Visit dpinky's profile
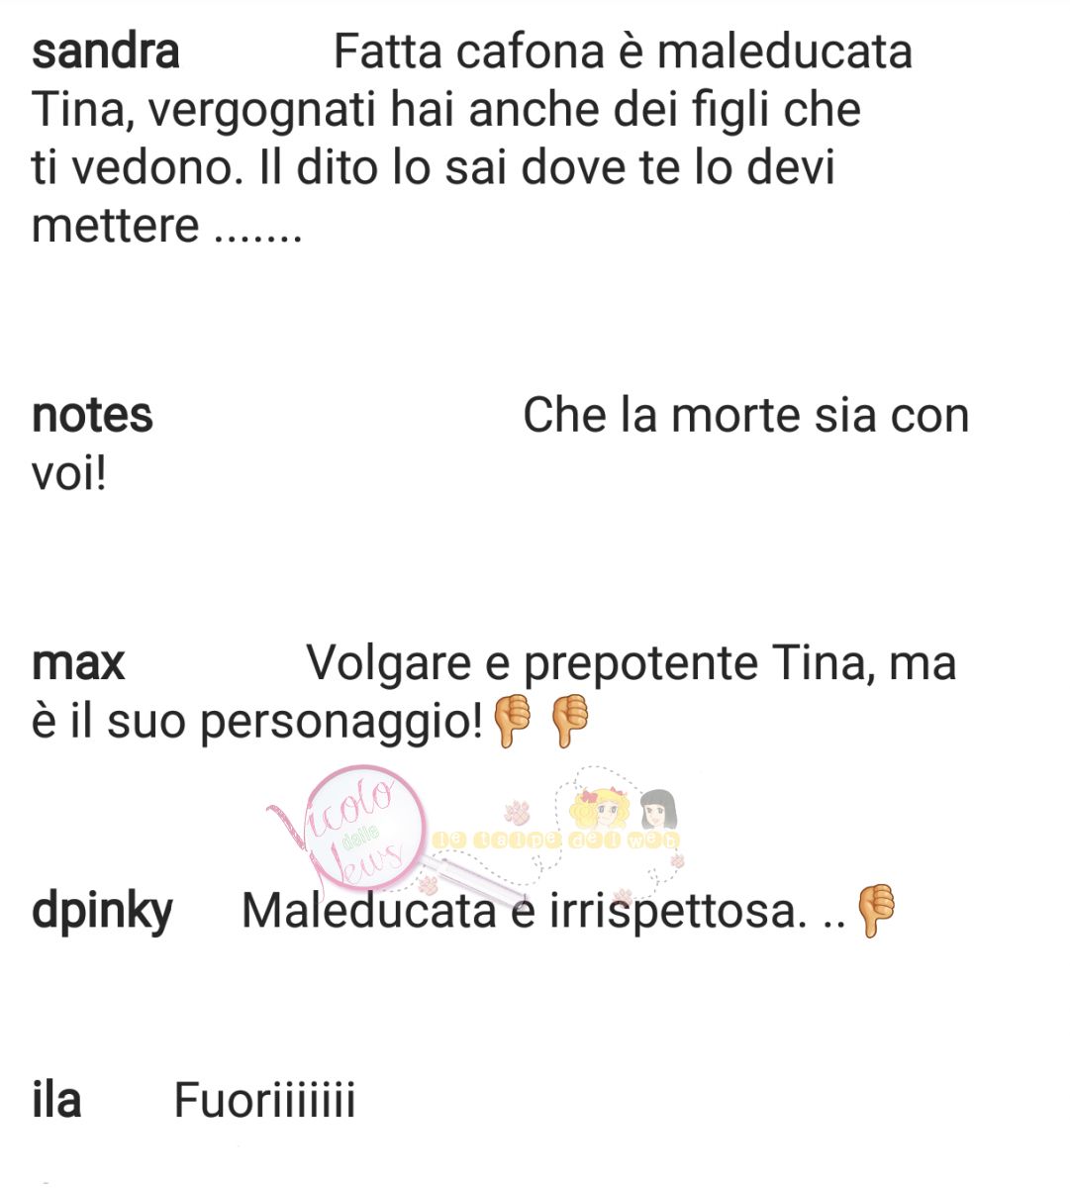 click(102, 912)
